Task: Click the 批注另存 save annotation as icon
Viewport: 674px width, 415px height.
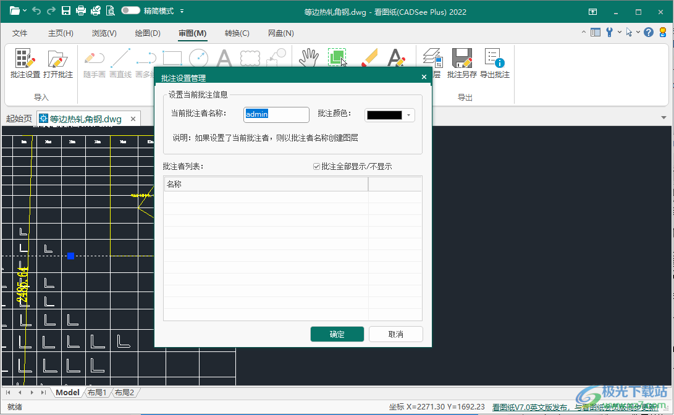Action: pyautogui.click(x=461, y=63)
